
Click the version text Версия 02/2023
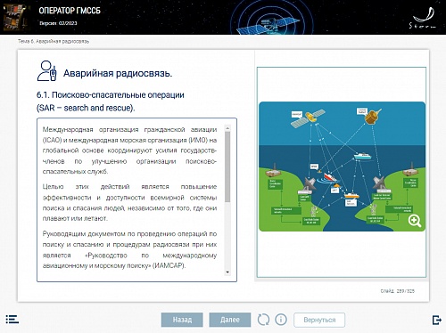pos(58,23)
